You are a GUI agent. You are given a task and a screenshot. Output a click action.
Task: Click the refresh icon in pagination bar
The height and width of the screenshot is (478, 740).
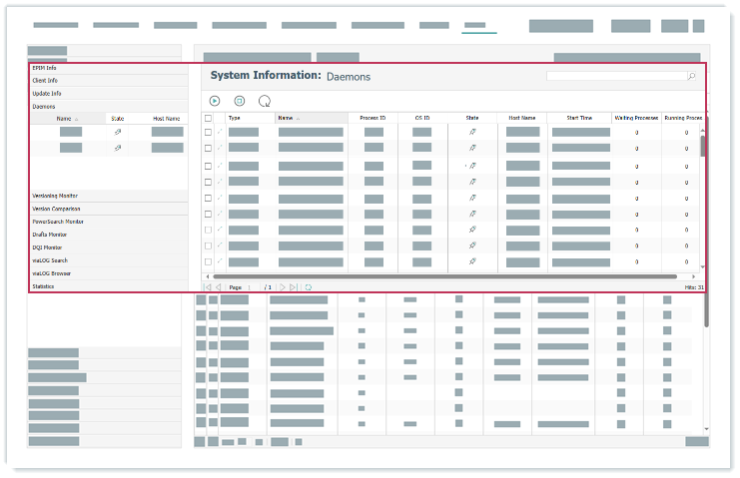pyautogui.click(x=309, y=287)
